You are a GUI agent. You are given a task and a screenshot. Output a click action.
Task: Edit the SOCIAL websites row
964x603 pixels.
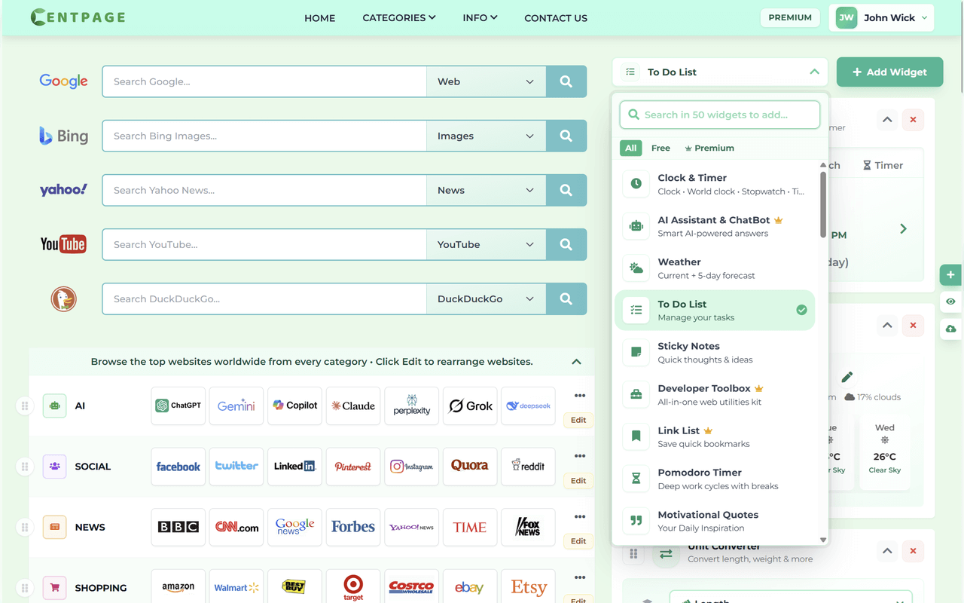(578, 480)
